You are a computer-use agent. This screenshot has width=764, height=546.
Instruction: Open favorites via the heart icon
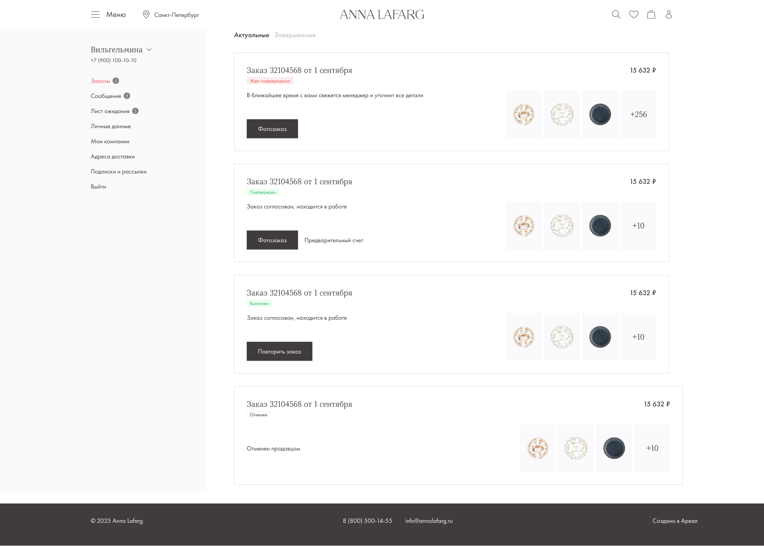633,15
